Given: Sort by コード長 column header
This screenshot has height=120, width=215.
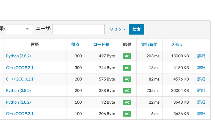Looking at the screenshot, I should point(101,44).
